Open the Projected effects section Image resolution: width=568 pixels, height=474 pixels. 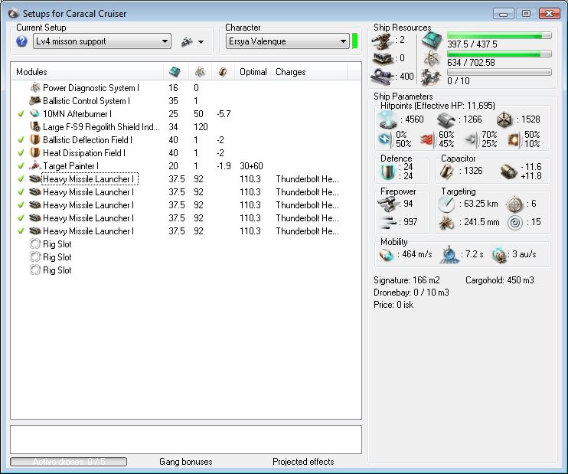303,462
